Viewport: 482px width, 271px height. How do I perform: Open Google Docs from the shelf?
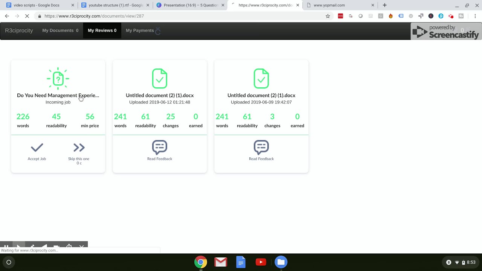[x=241, y=262]
